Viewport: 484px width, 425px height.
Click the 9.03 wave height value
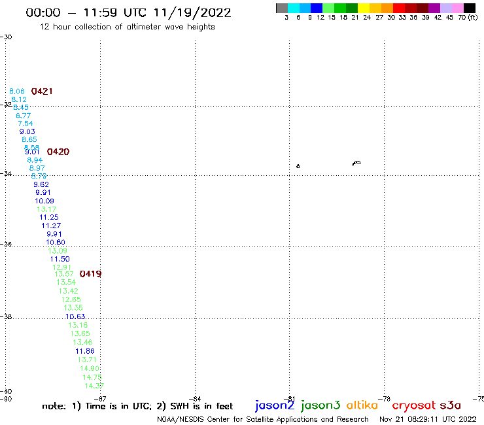click(x=27, y=132)
